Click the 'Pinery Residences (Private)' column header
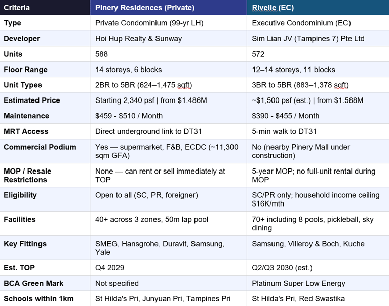Viewport: 389px width, 306px height. pos(169,7)
